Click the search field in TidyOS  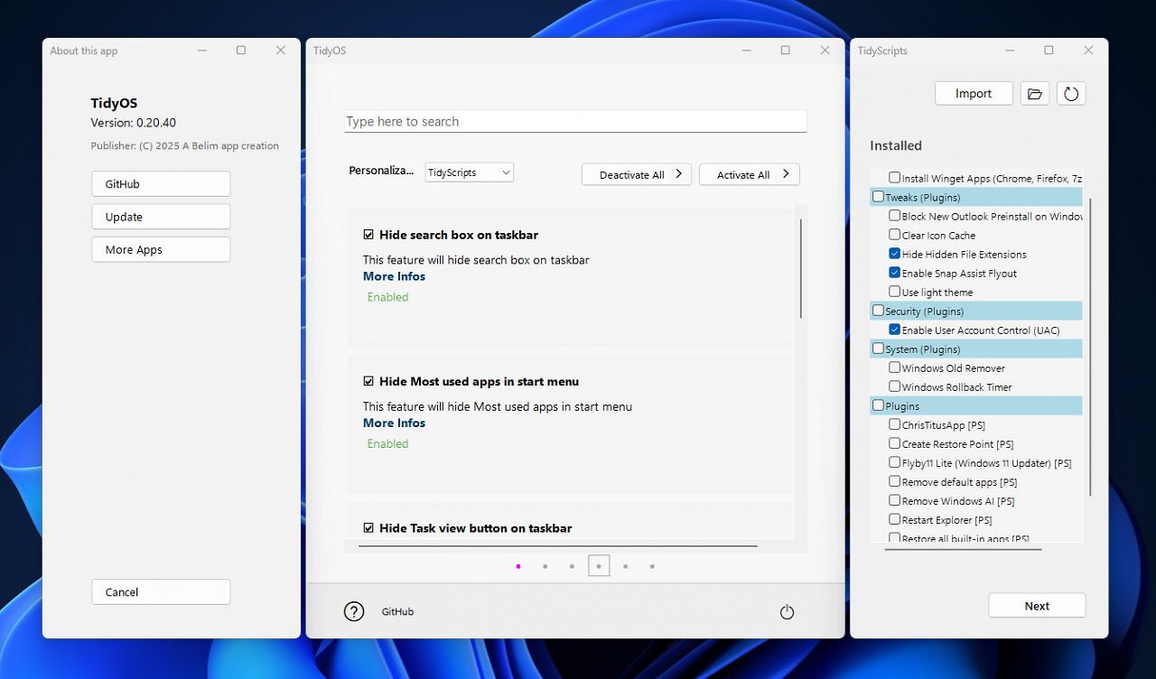pos(575,122)
